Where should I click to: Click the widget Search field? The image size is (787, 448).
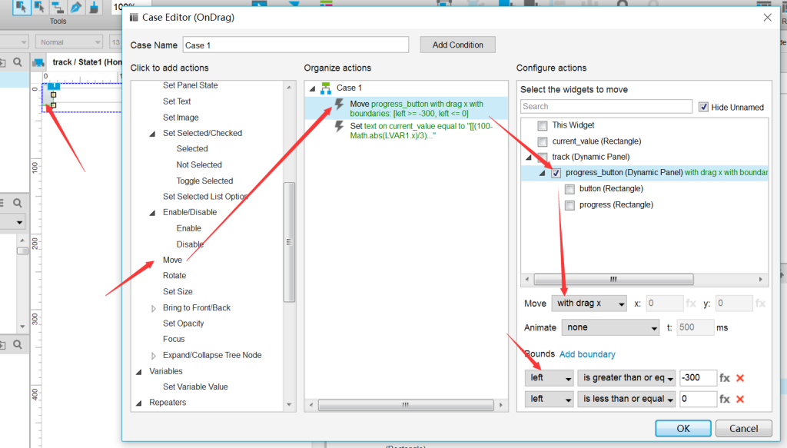606,106
